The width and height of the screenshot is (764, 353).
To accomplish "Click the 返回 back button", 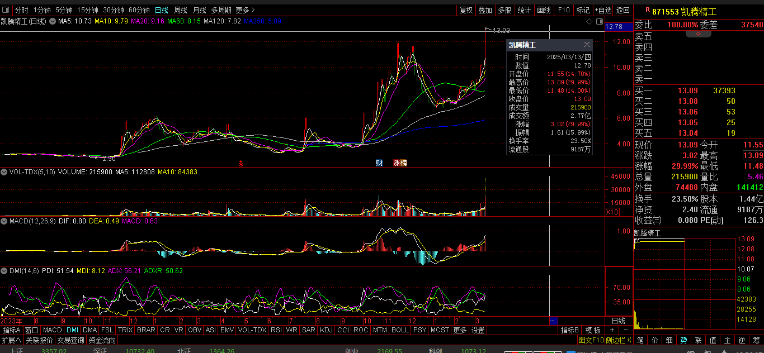I will pyautogui.click(x=623, y=10).
